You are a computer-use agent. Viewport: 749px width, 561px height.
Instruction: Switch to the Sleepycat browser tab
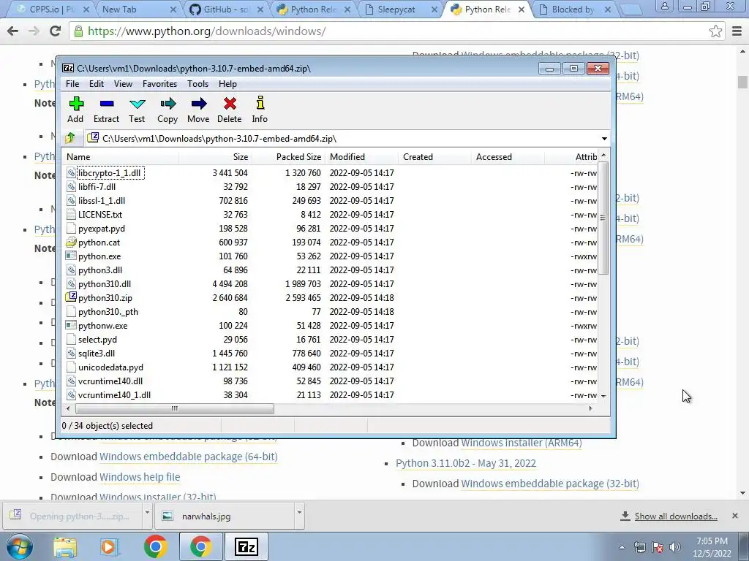[x=400, y=9]
